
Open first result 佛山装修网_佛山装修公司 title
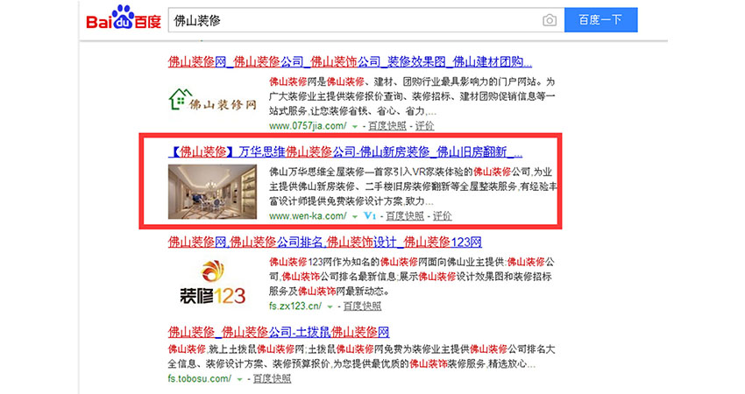tap(351, 61)
